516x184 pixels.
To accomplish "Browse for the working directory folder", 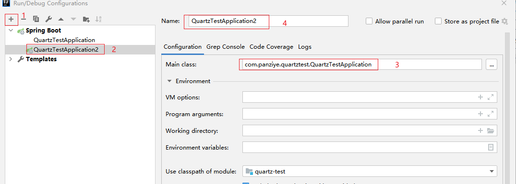I will pyautogui.click(x=491, y=131).
